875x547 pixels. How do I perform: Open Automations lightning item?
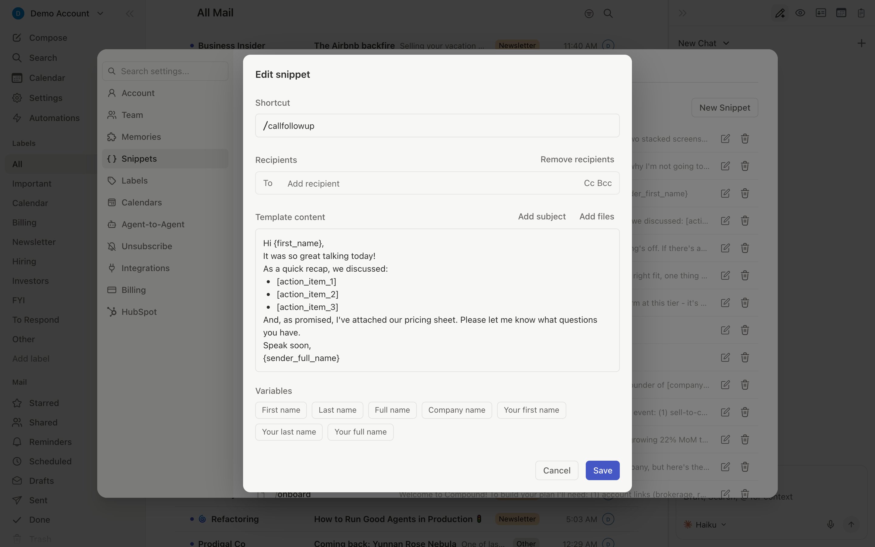coord(46,118)
